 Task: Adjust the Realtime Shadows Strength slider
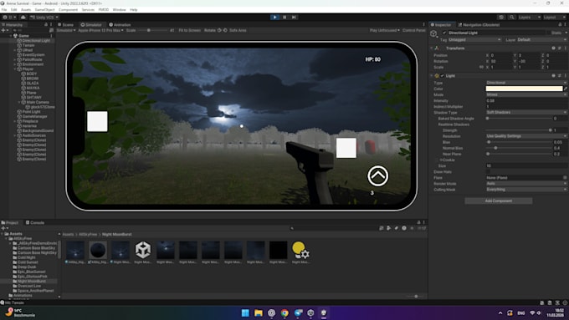point(519,130)
